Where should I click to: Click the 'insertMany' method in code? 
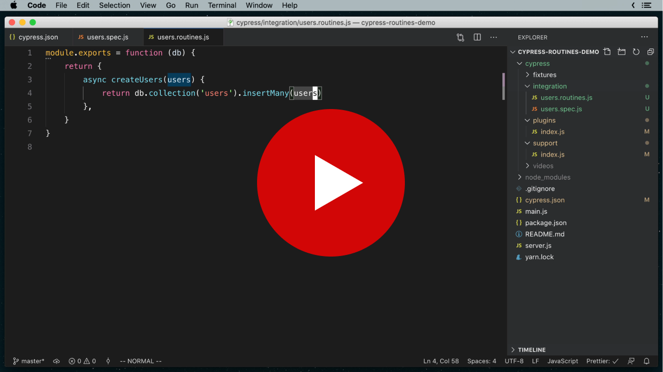tap(266, 93)
